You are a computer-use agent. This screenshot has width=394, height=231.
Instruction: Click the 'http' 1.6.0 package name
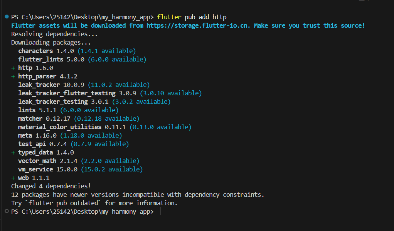(25, 68)
